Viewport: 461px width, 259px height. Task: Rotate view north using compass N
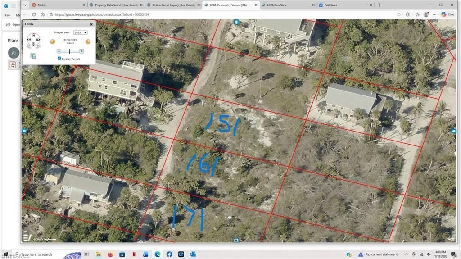click(x=33, y=35)
